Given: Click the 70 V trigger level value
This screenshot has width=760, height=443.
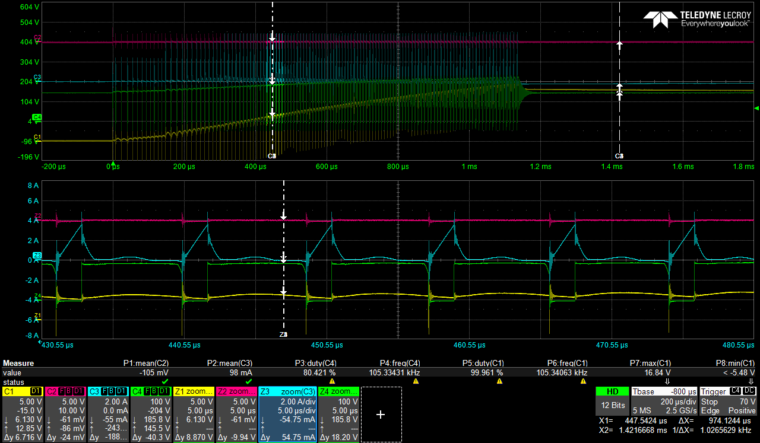Looking at the screenshot, I should (x=747, y=401).
